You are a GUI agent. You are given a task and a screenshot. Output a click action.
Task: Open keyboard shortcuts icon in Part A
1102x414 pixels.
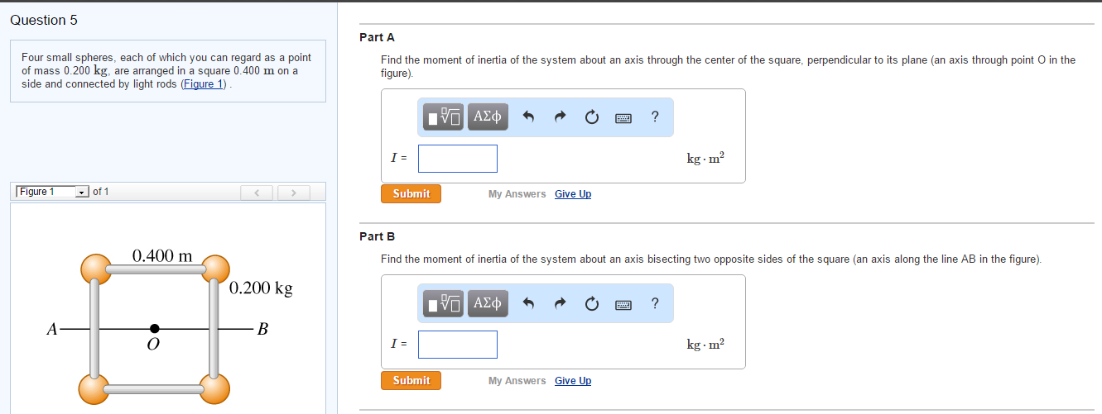point(623,118)
